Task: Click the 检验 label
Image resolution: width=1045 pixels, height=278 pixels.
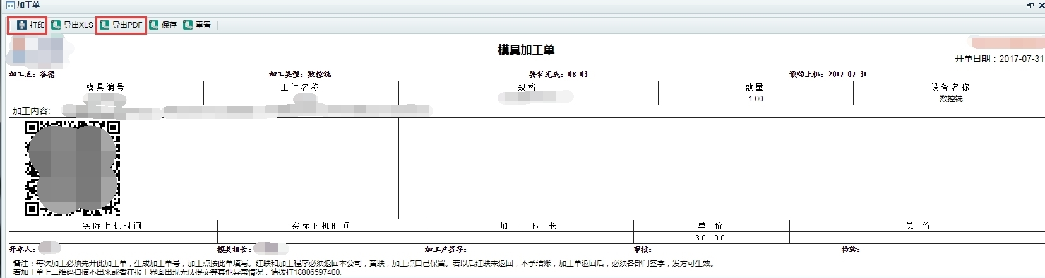Action: tap(851, 250)
